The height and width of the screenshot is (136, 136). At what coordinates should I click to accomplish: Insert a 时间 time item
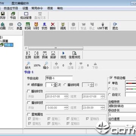[x=28, y=26]
